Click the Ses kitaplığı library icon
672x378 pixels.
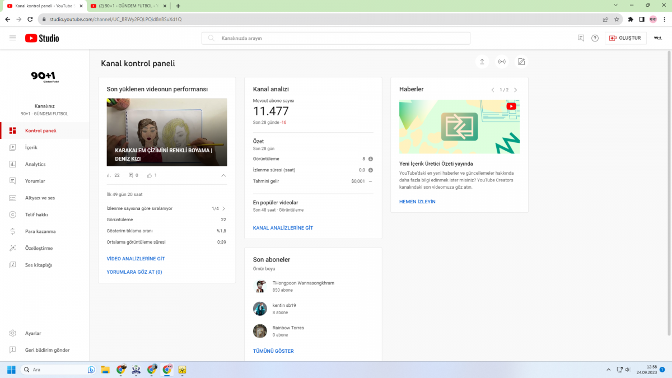(x=12, y=265)
